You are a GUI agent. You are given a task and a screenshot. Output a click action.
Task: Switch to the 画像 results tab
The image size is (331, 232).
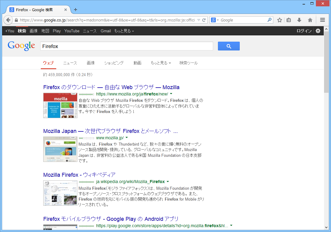[x=91, y=63]
